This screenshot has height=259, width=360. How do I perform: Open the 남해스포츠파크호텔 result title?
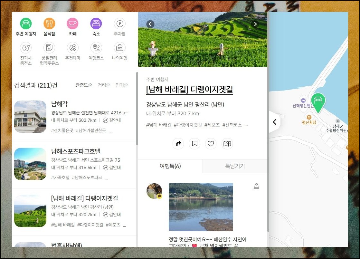(76, 151)
